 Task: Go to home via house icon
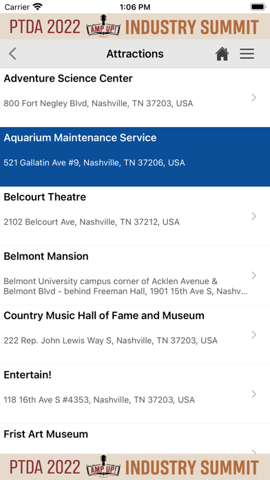222,54
